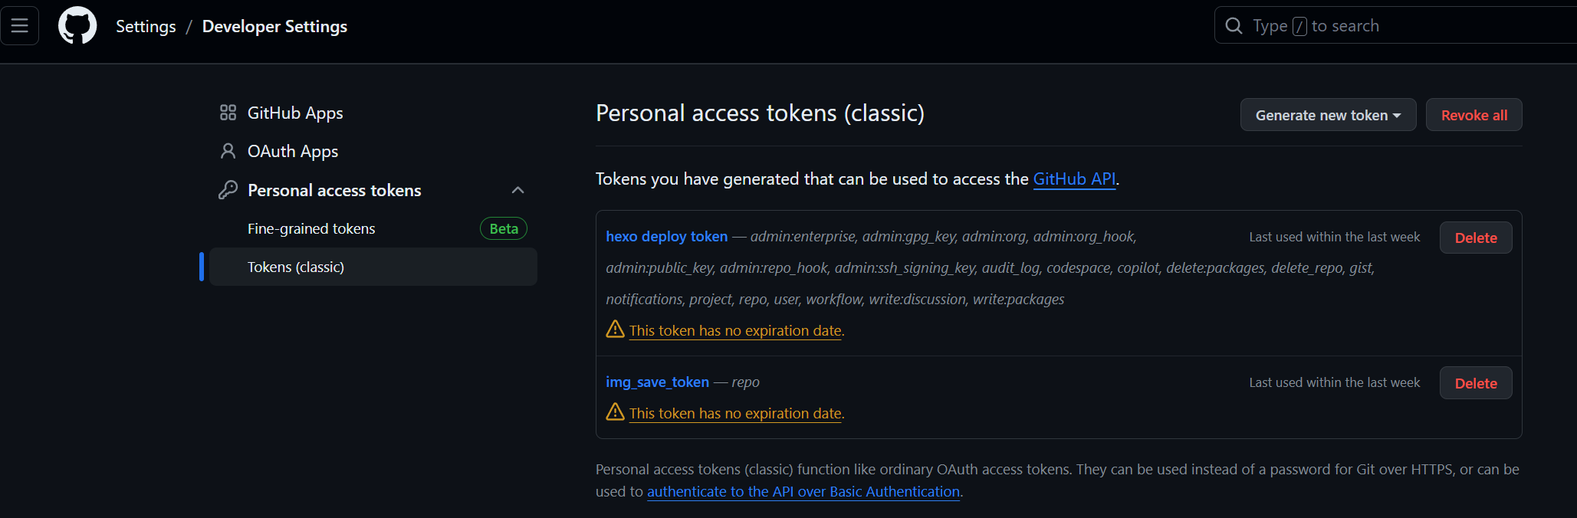Click the GitHub Octocat logo
Image resolution: width=1577 pixels, height=518 pixels.
[77, 25]
